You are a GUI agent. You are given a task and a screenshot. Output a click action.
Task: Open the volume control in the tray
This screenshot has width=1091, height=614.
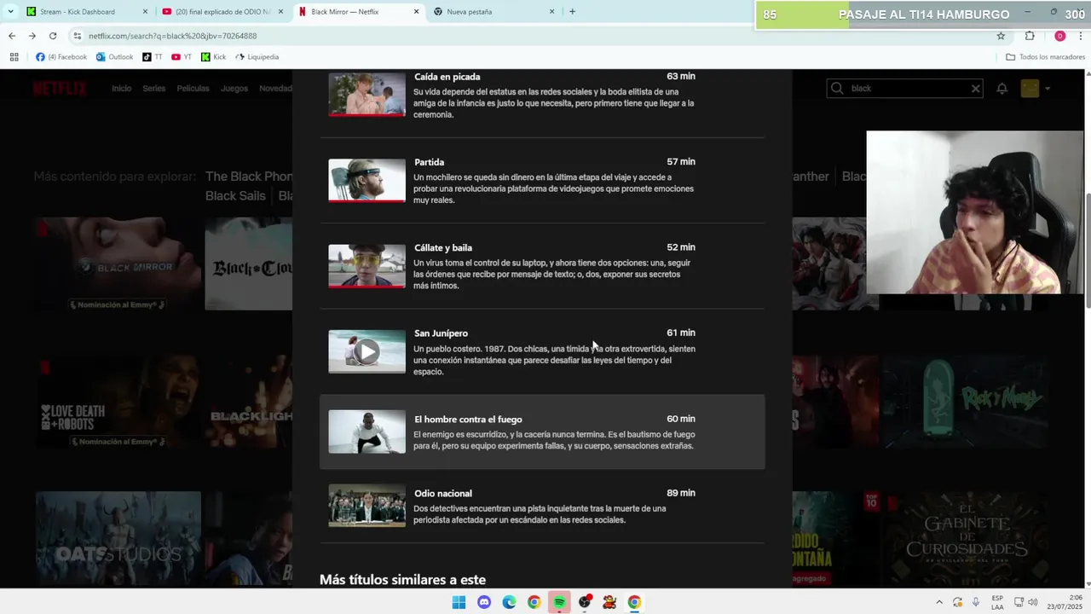1034,602
